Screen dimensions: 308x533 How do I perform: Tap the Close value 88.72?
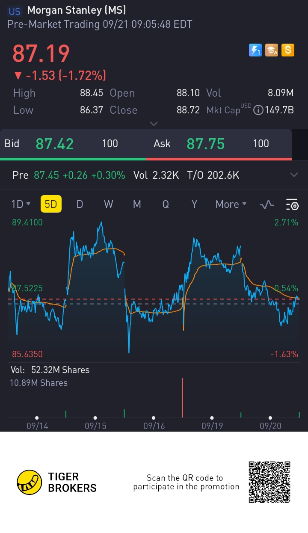pos(188,110)
